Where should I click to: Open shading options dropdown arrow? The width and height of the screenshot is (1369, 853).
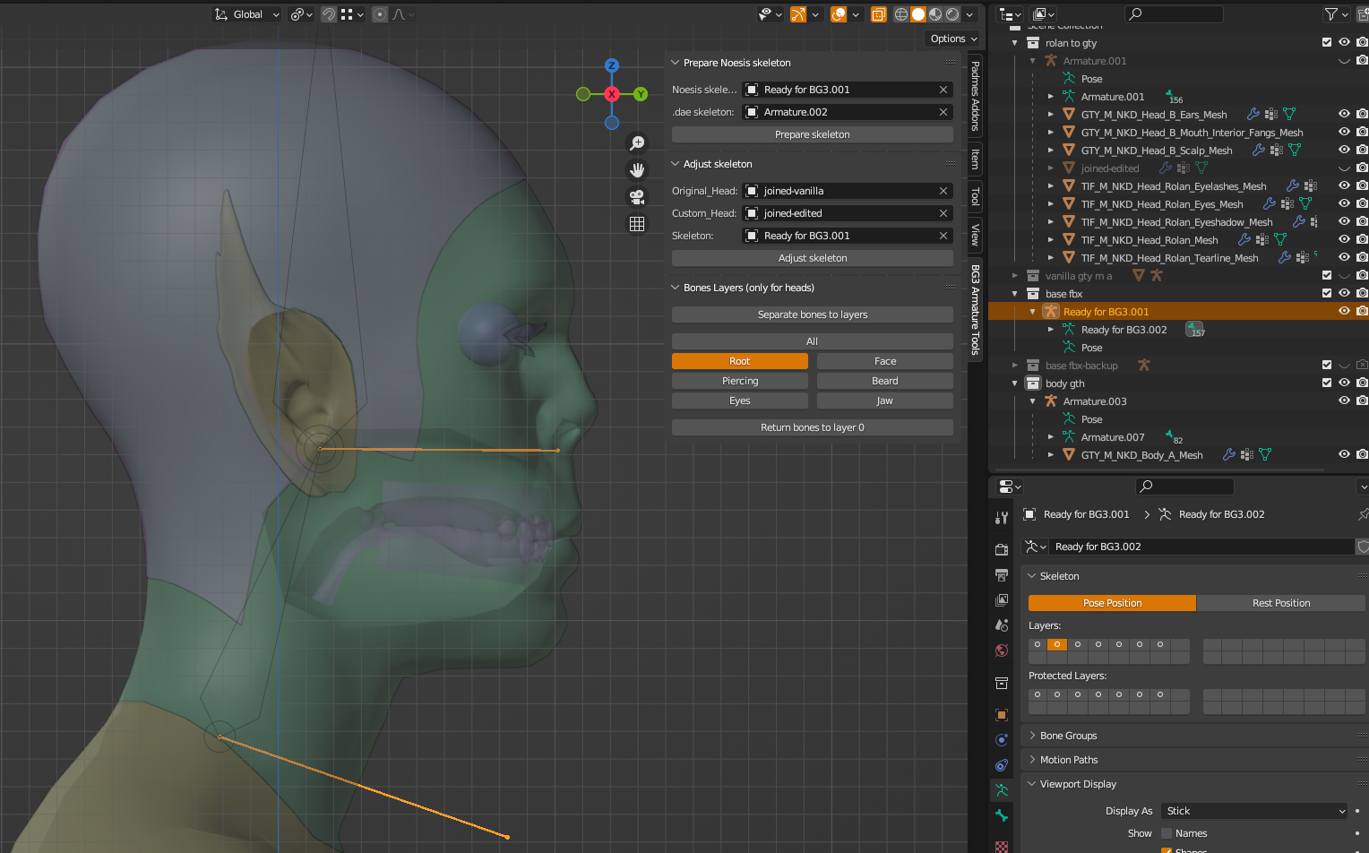pyautogui.click(x=969, y=14)
